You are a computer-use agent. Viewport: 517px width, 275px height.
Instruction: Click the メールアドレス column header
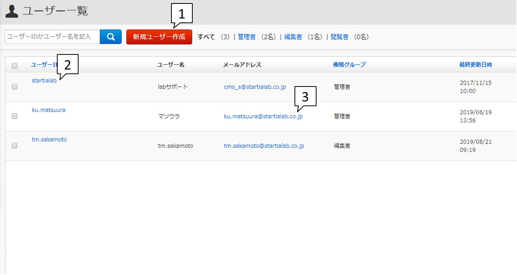tap(242, 65)
